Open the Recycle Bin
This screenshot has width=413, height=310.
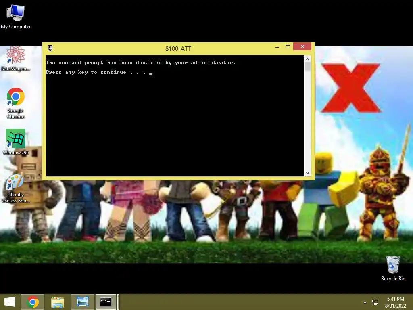point(393,268)
